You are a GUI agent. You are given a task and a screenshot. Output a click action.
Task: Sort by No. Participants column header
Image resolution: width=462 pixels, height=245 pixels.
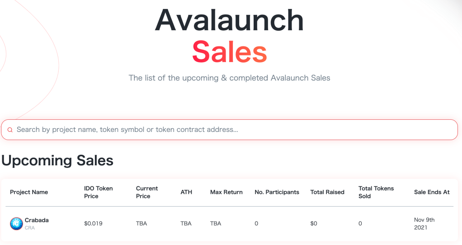coord(277,192)
